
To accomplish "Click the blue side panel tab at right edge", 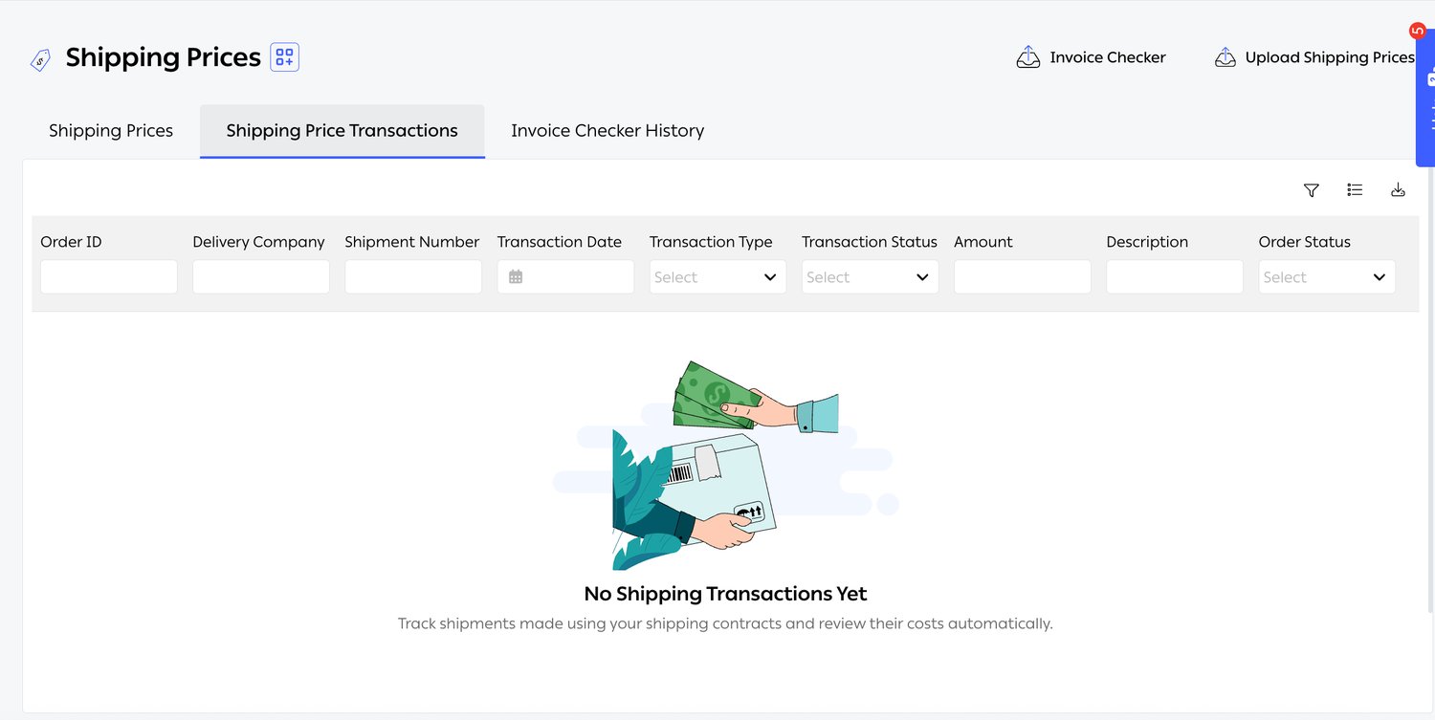I will [1425, 100].
